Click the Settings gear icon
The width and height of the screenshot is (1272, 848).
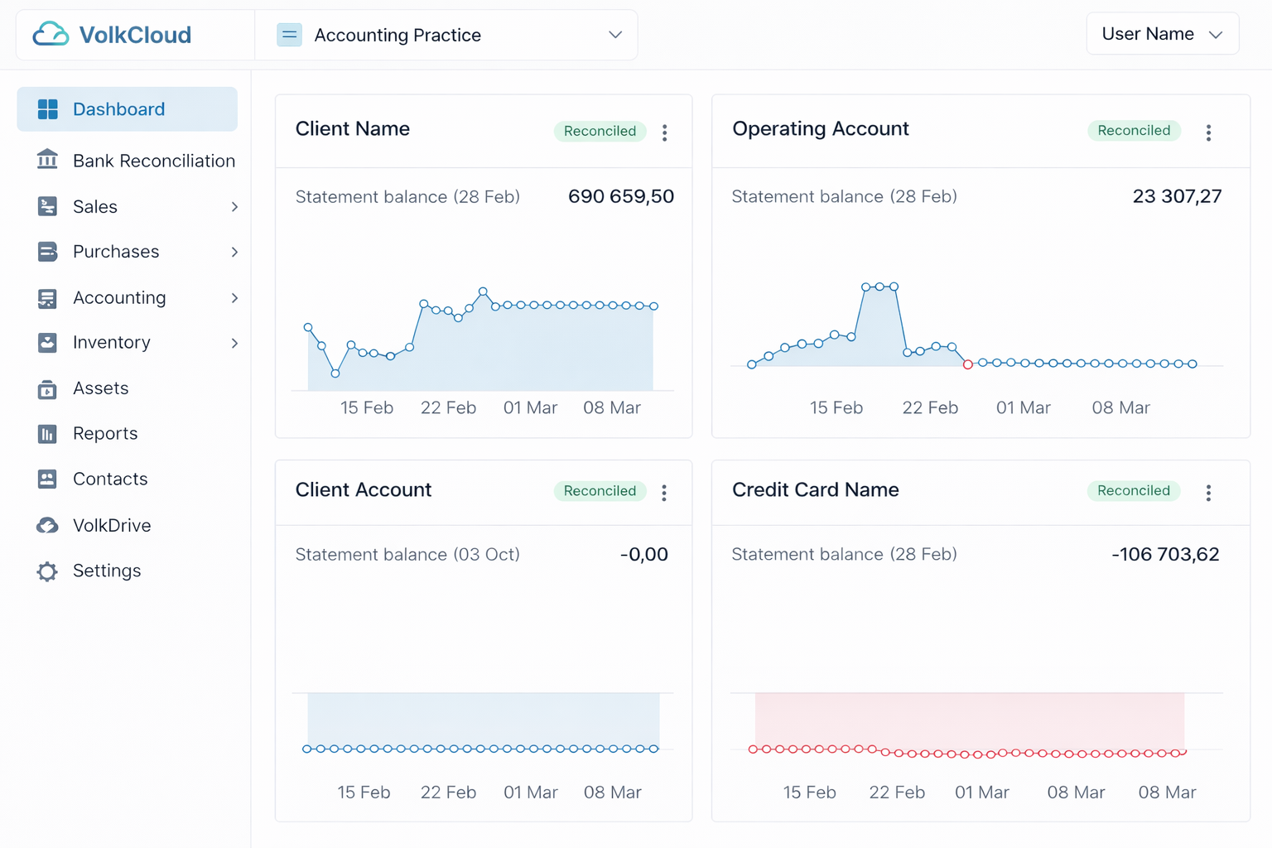(x=47, y=571)
